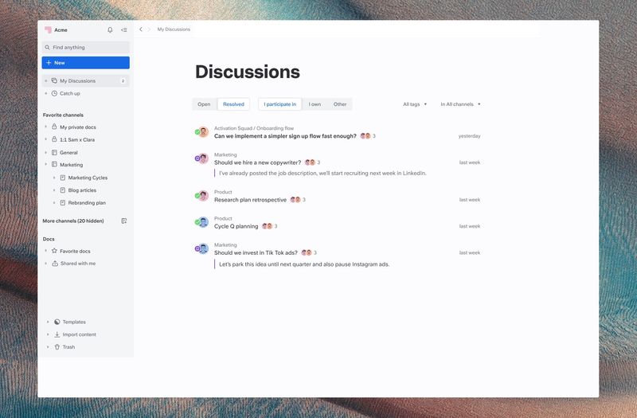Collapse sidebar with the panel icon
Image resolution: width=637 pixels, height=418 pixels.
pyautogui.click(x=124, y=29)
